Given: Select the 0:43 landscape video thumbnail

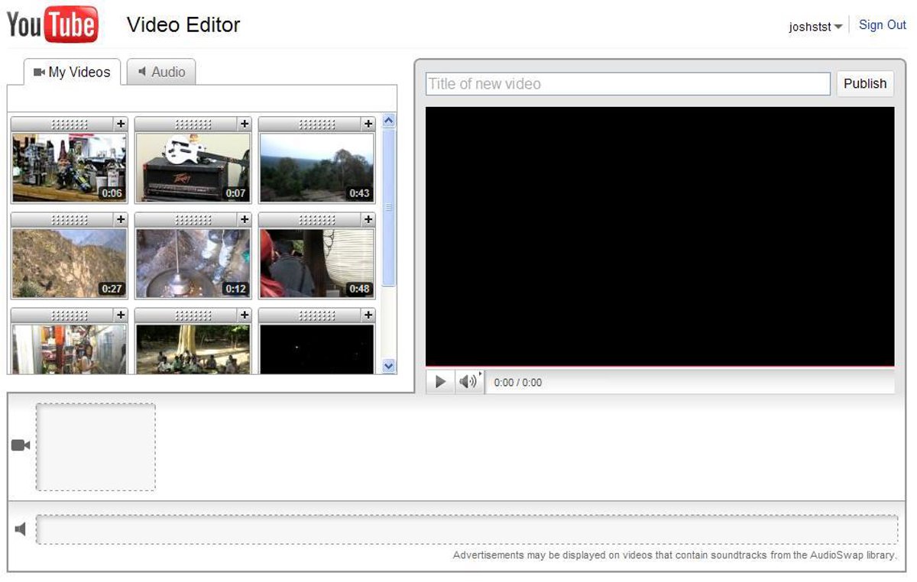Looking at the screenshot, I should click(x=316, y=167).
